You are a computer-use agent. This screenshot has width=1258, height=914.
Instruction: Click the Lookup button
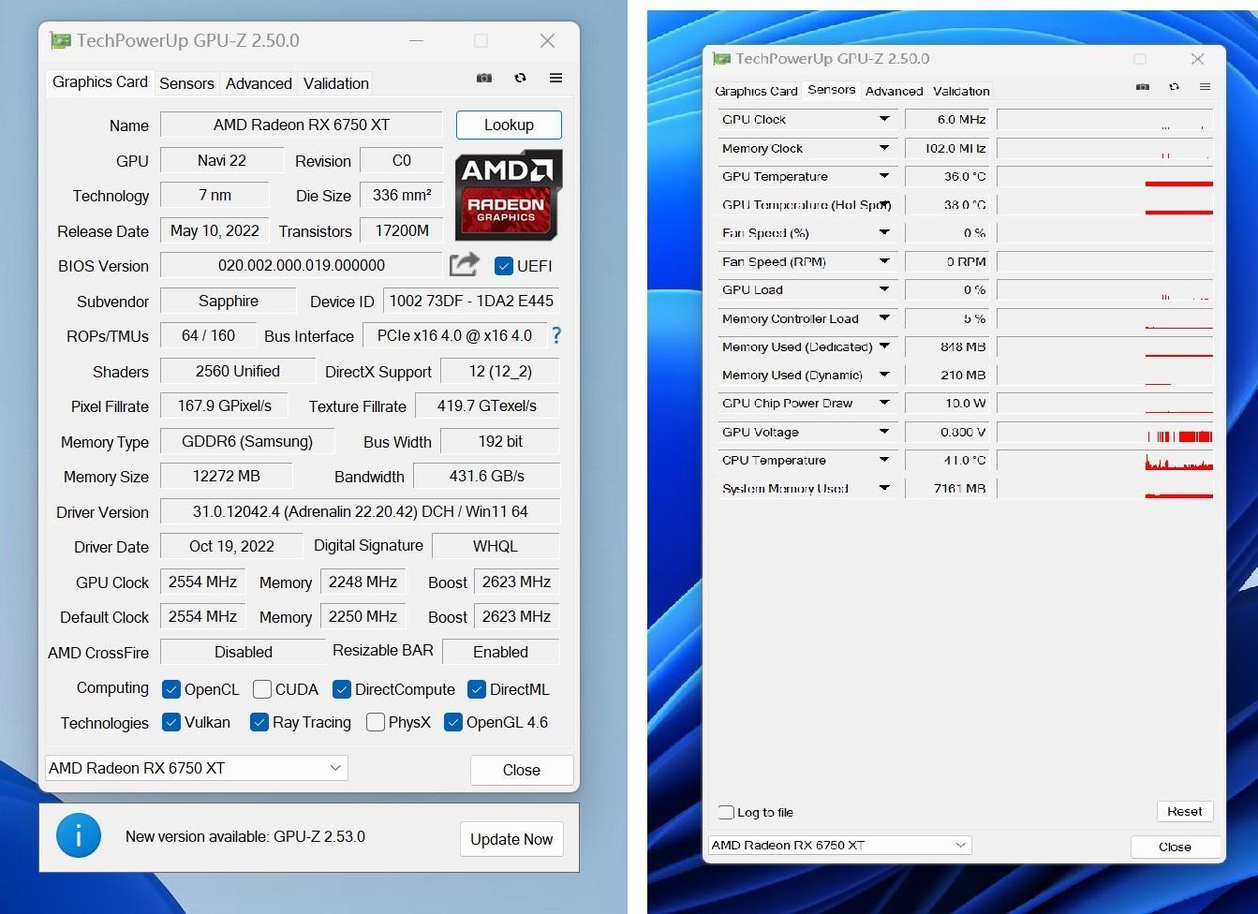(x=509, y=125)
